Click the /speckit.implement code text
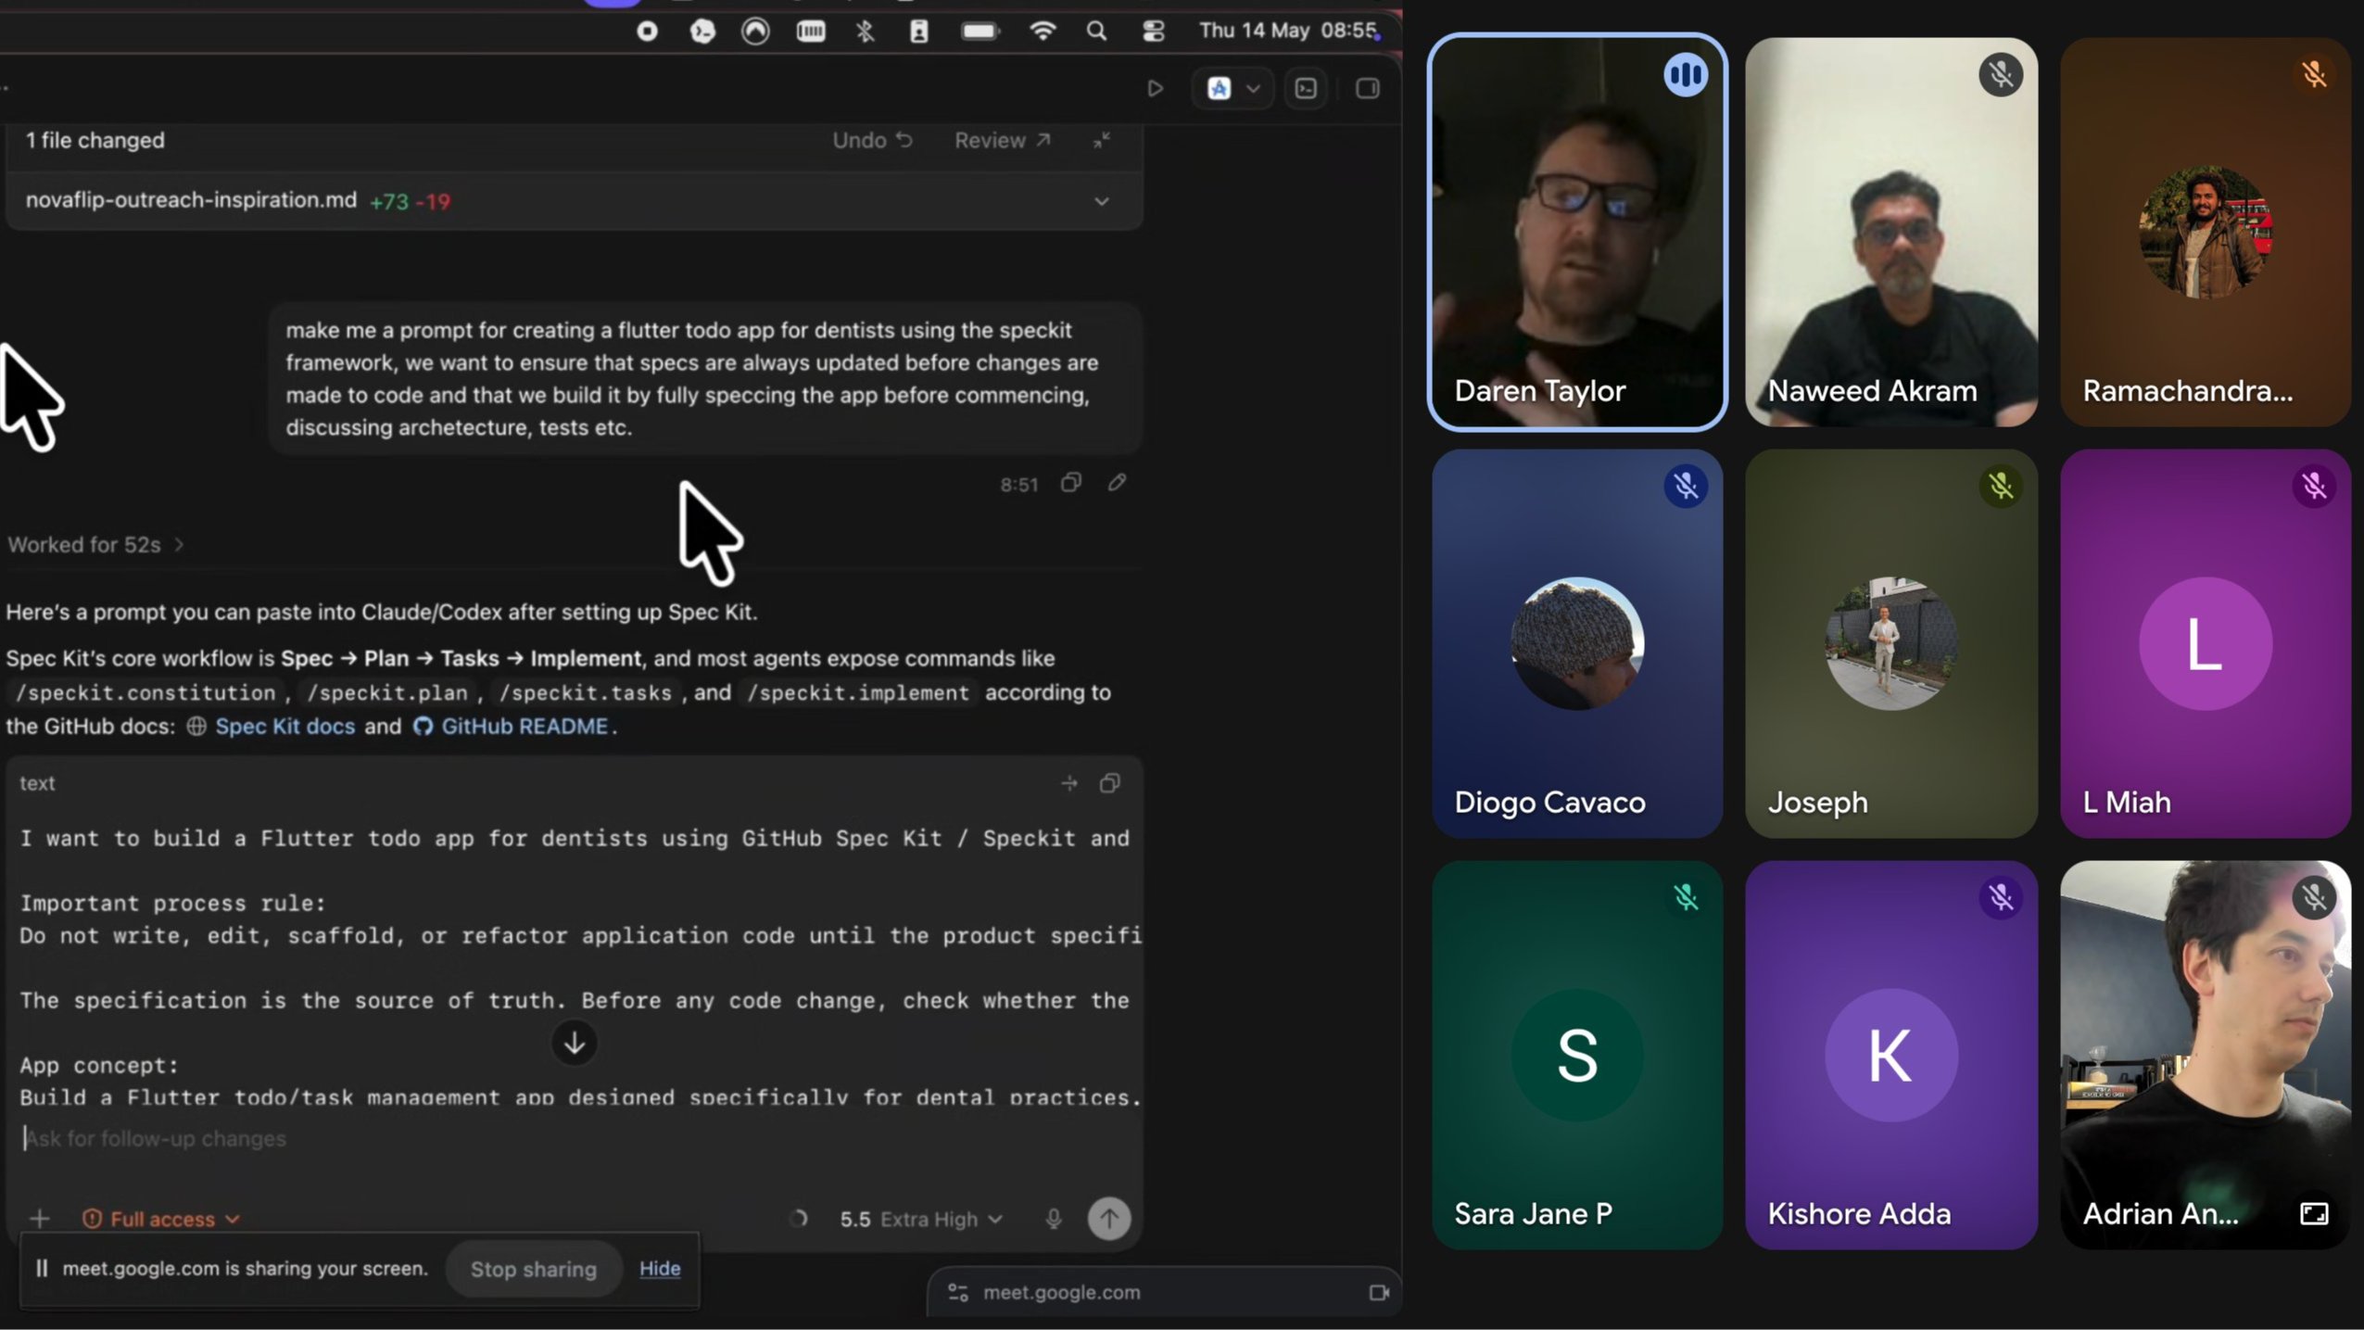The height and width of the screenshot is (1330, 2364). 858,693
